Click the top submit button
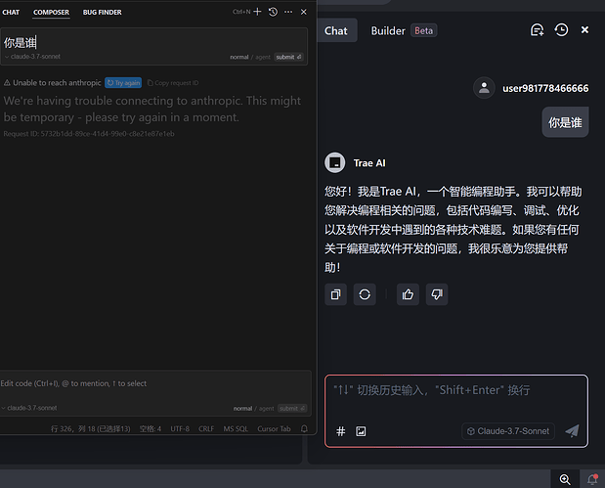 (288, 57)
